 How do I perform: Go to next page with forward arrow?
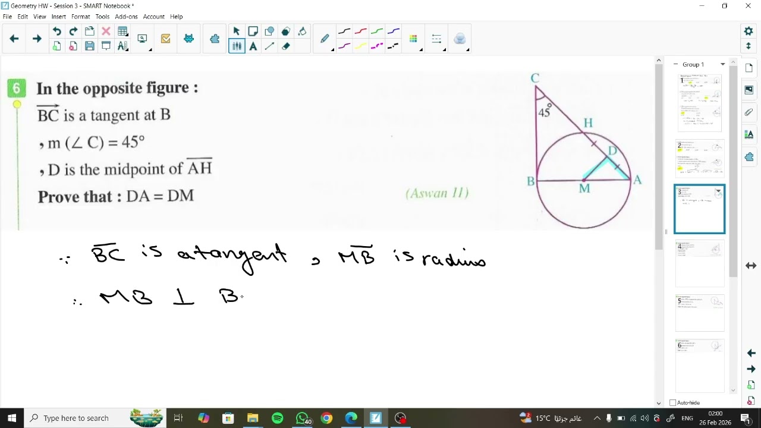37,39
